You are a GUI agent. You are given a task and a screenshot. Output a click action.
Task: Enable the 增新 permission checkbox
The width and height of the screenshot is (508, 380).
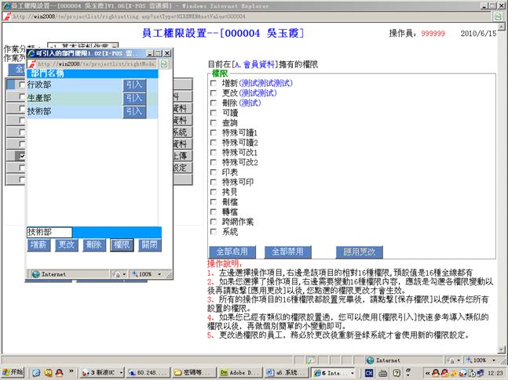214,82
